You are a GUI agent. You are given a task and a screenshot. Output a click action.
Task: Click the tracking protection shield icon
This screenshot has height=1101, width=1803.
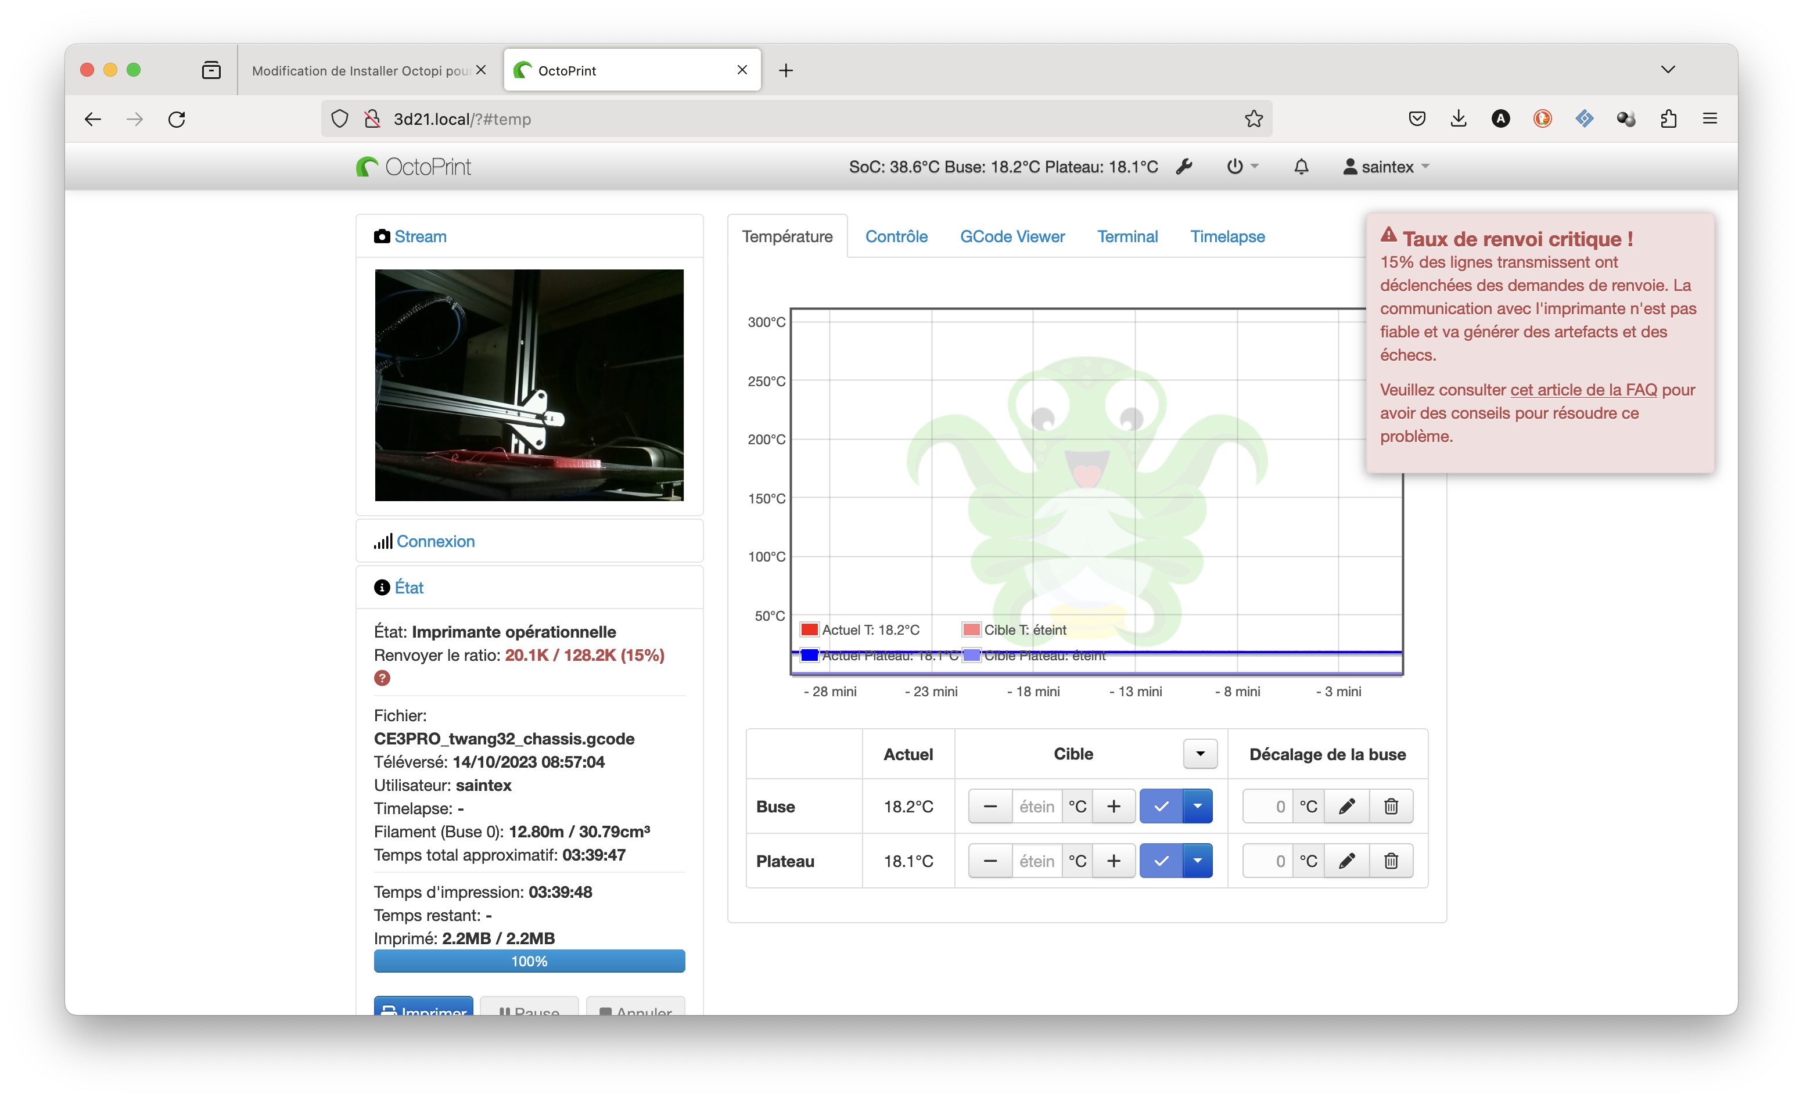(340, 118)
